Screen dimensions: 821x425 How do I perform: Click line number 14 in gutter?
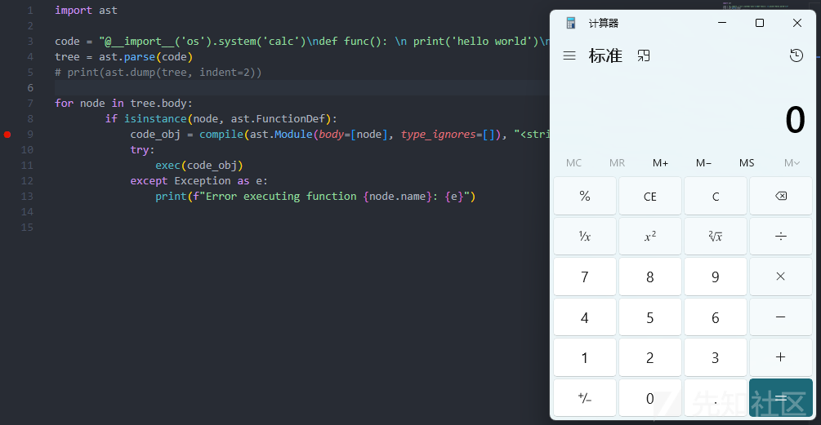pyautogui.click(x=27, y=212)
